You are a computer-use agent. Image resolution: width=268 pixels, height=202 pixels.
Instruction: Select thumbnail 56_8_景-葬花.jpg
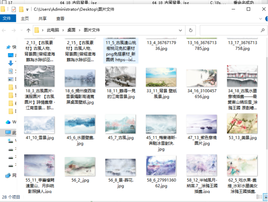click(x=120, y=168)
